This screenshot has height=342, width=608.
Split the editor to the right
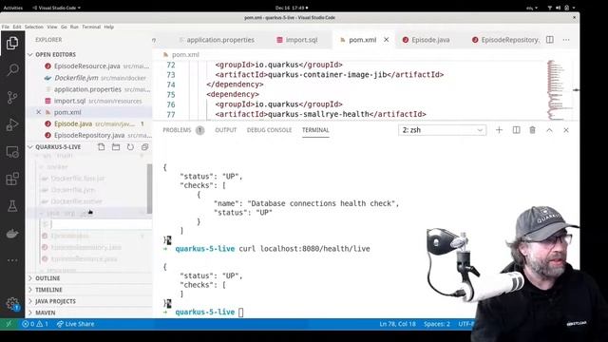tap(550, 40)
